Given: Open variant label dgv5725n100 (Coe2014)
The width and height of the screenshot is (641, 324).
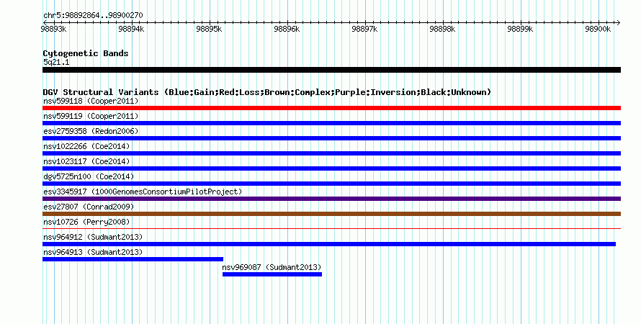Looking at the screenshot, I should pyautogui.click(x=89, y=176).
